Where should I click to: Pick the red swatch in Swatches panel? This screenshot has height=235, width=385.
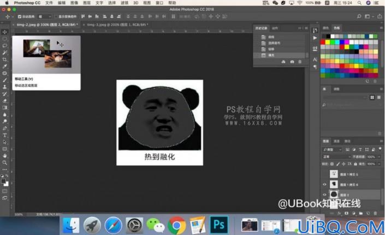pos(323,42)
